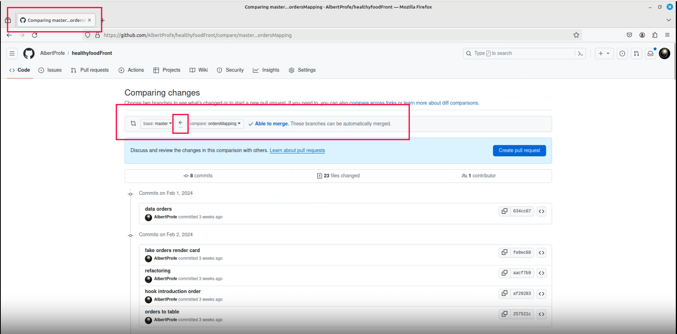Open the hook introduction order commit
The height and width of the screenshot is (334, 677).
click(x=173, y=291)
